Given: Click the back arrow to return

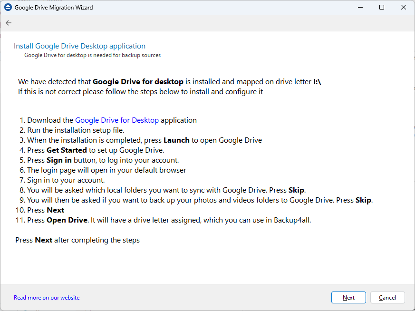Looking at the screenshot, I should coord(8,22).
